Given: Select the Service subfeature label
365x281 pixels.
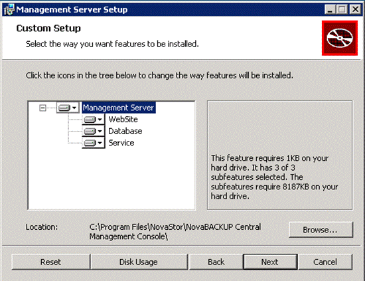Looking at the screenshot, I should [x=121, y=143].
